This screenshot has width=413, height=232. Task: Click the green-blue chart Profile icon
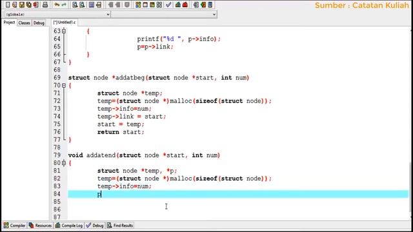tap(178, 5)
